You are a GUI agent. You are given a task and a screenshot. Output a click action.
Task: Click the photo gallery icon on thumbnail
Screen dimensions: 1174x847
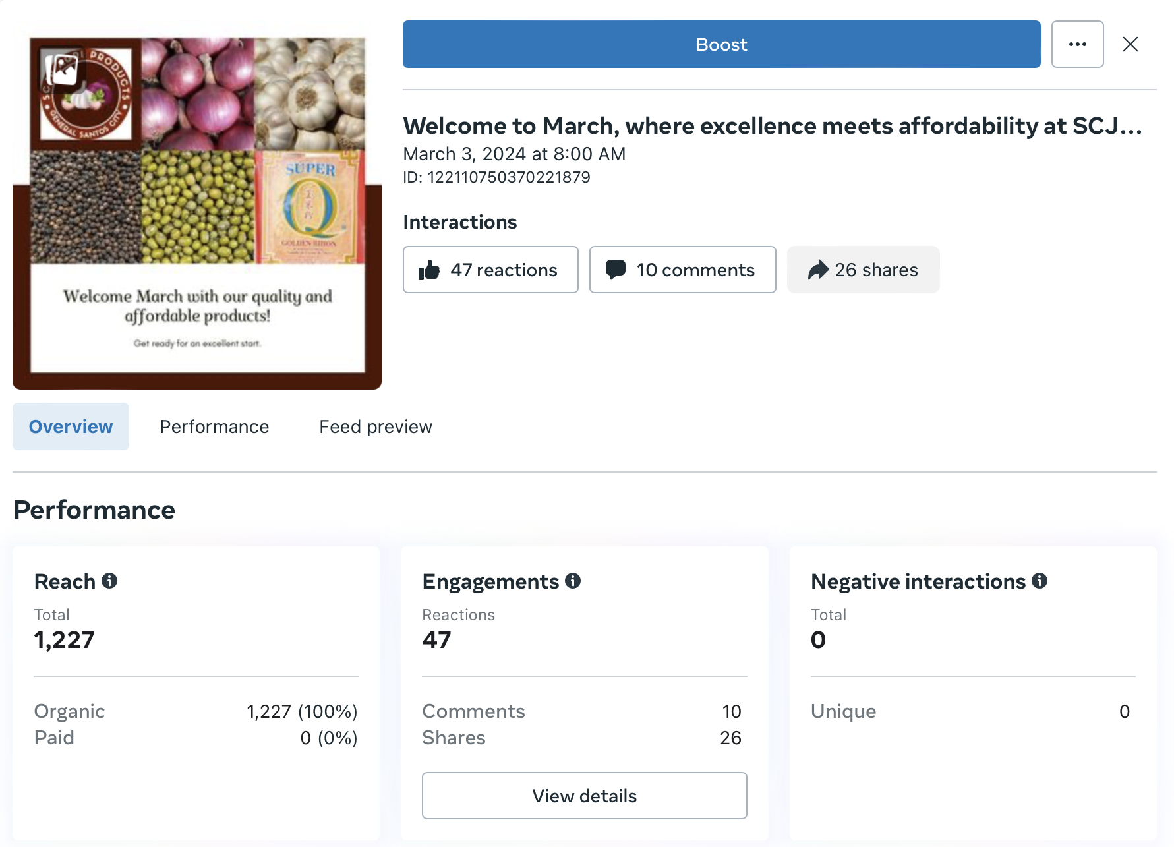click(64, 68)
